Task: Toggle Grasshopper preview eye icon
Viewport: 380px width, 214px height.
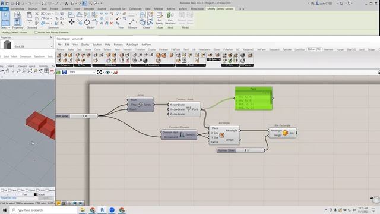Action: pyautogui.click(x=107, y=73)
